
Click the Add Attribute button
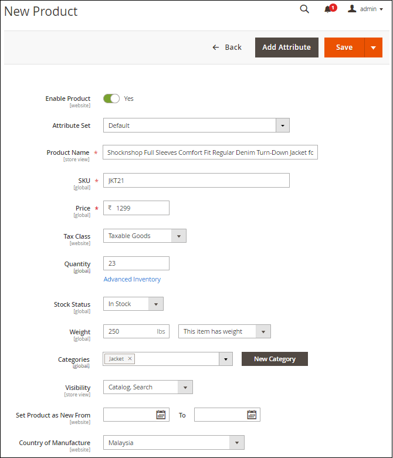pos(287,48)
